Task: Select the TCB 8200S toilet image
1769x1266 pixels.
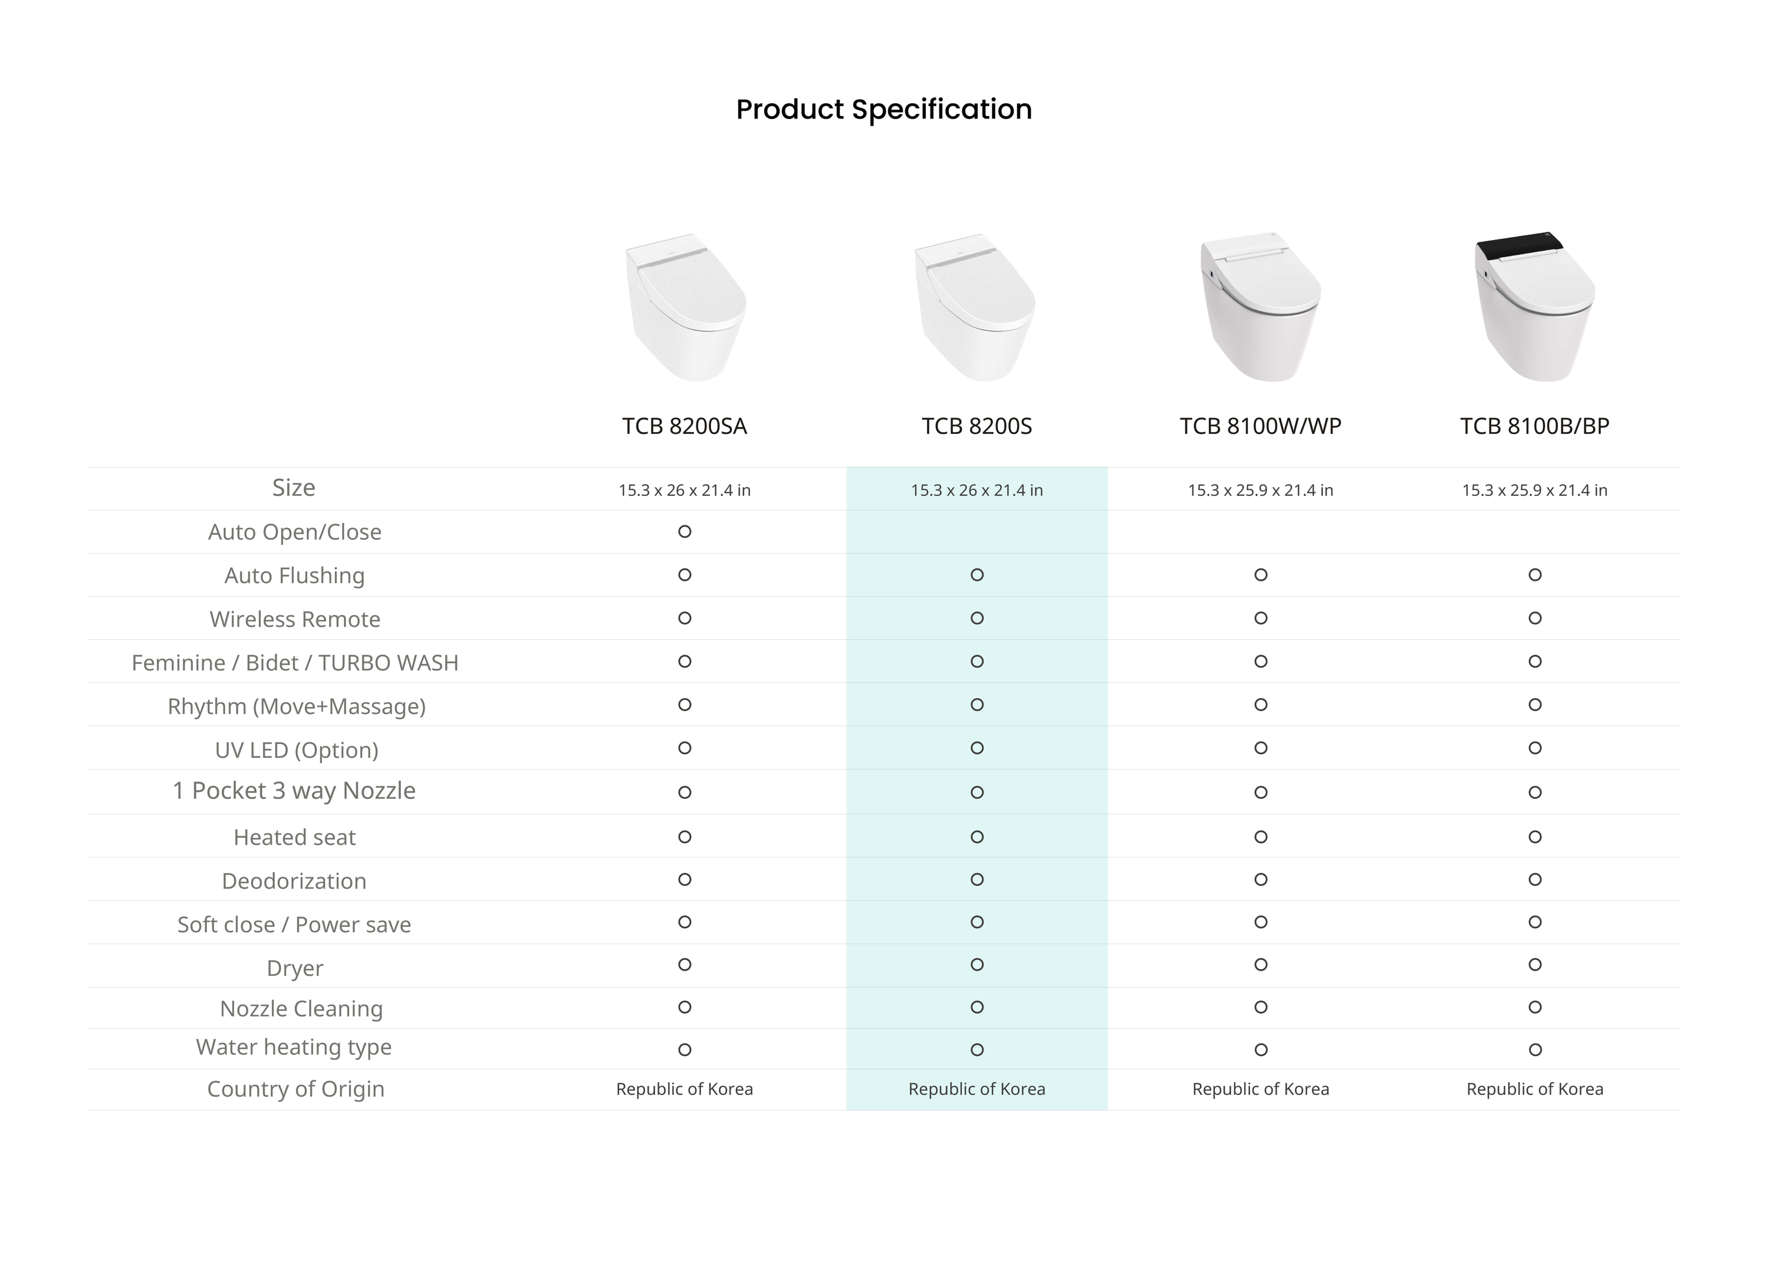Action: tap(975, 307)
